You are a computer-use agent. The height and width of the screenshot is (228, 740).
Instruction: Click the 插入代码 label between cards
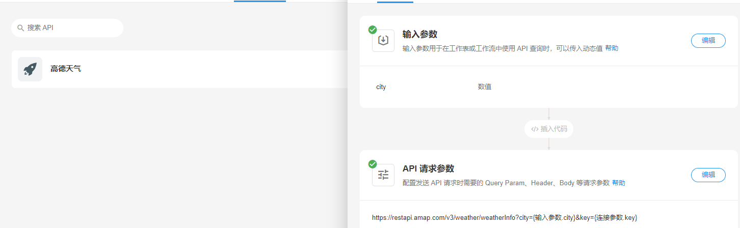tap(553, 129)
